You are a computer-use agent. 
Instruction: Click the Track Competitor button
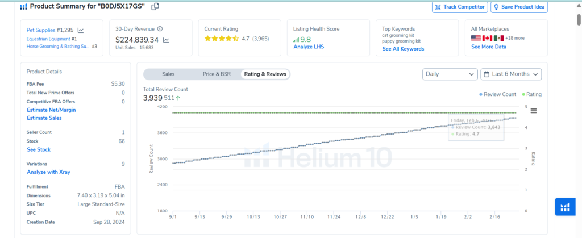point(459,7)
